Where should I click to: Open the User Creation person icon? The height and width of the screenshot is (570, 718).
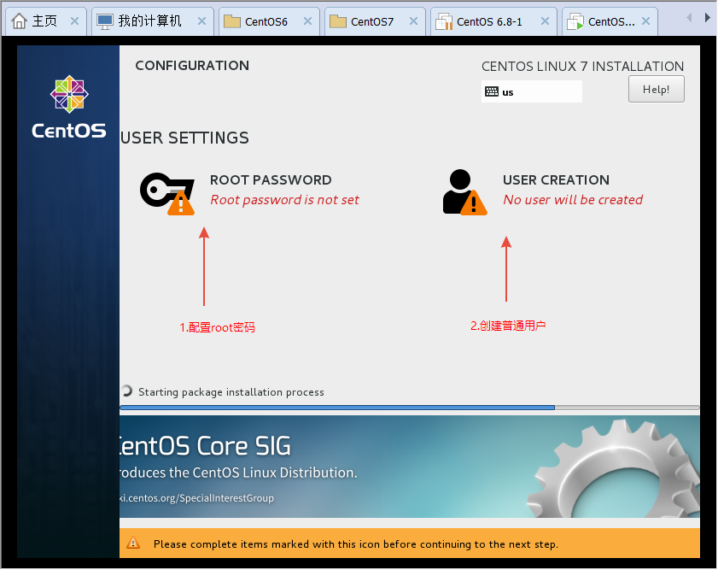tap(464, 192)
